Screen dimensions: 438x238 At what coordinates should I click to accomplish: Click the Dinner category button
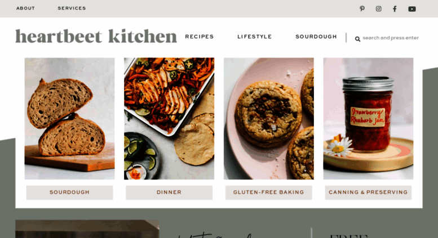click(169, 192)
